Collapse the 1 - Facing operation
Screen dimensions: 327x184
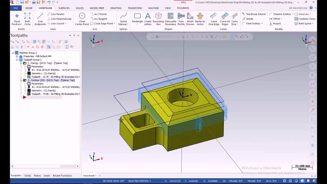click(21, 63)
